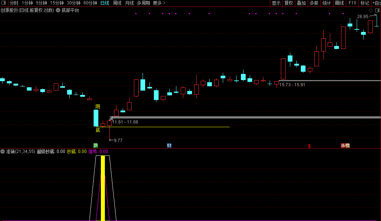The height and width of the screenshot is (221, 381).
Task: Click the red S event marker
Action: tap(309, 146)
